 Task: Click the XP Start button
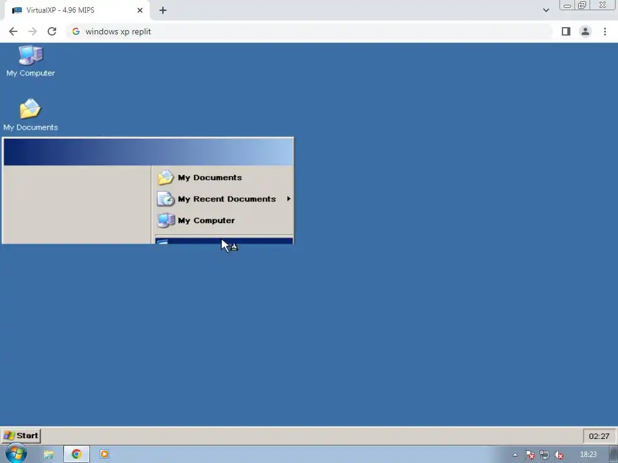21,436
